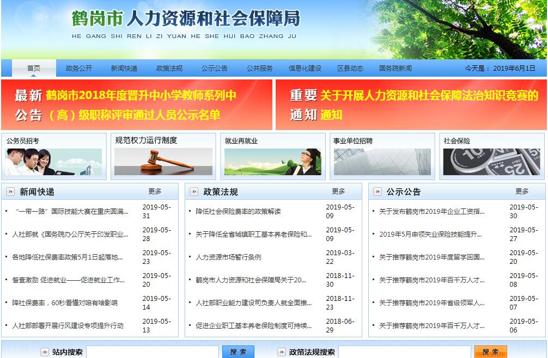
Task: Open the 信息化建设 navigation item
Action: 305,69
